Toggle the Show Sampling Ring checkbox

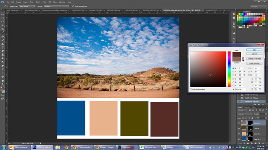pyautogui.click(x=73, y=6)
